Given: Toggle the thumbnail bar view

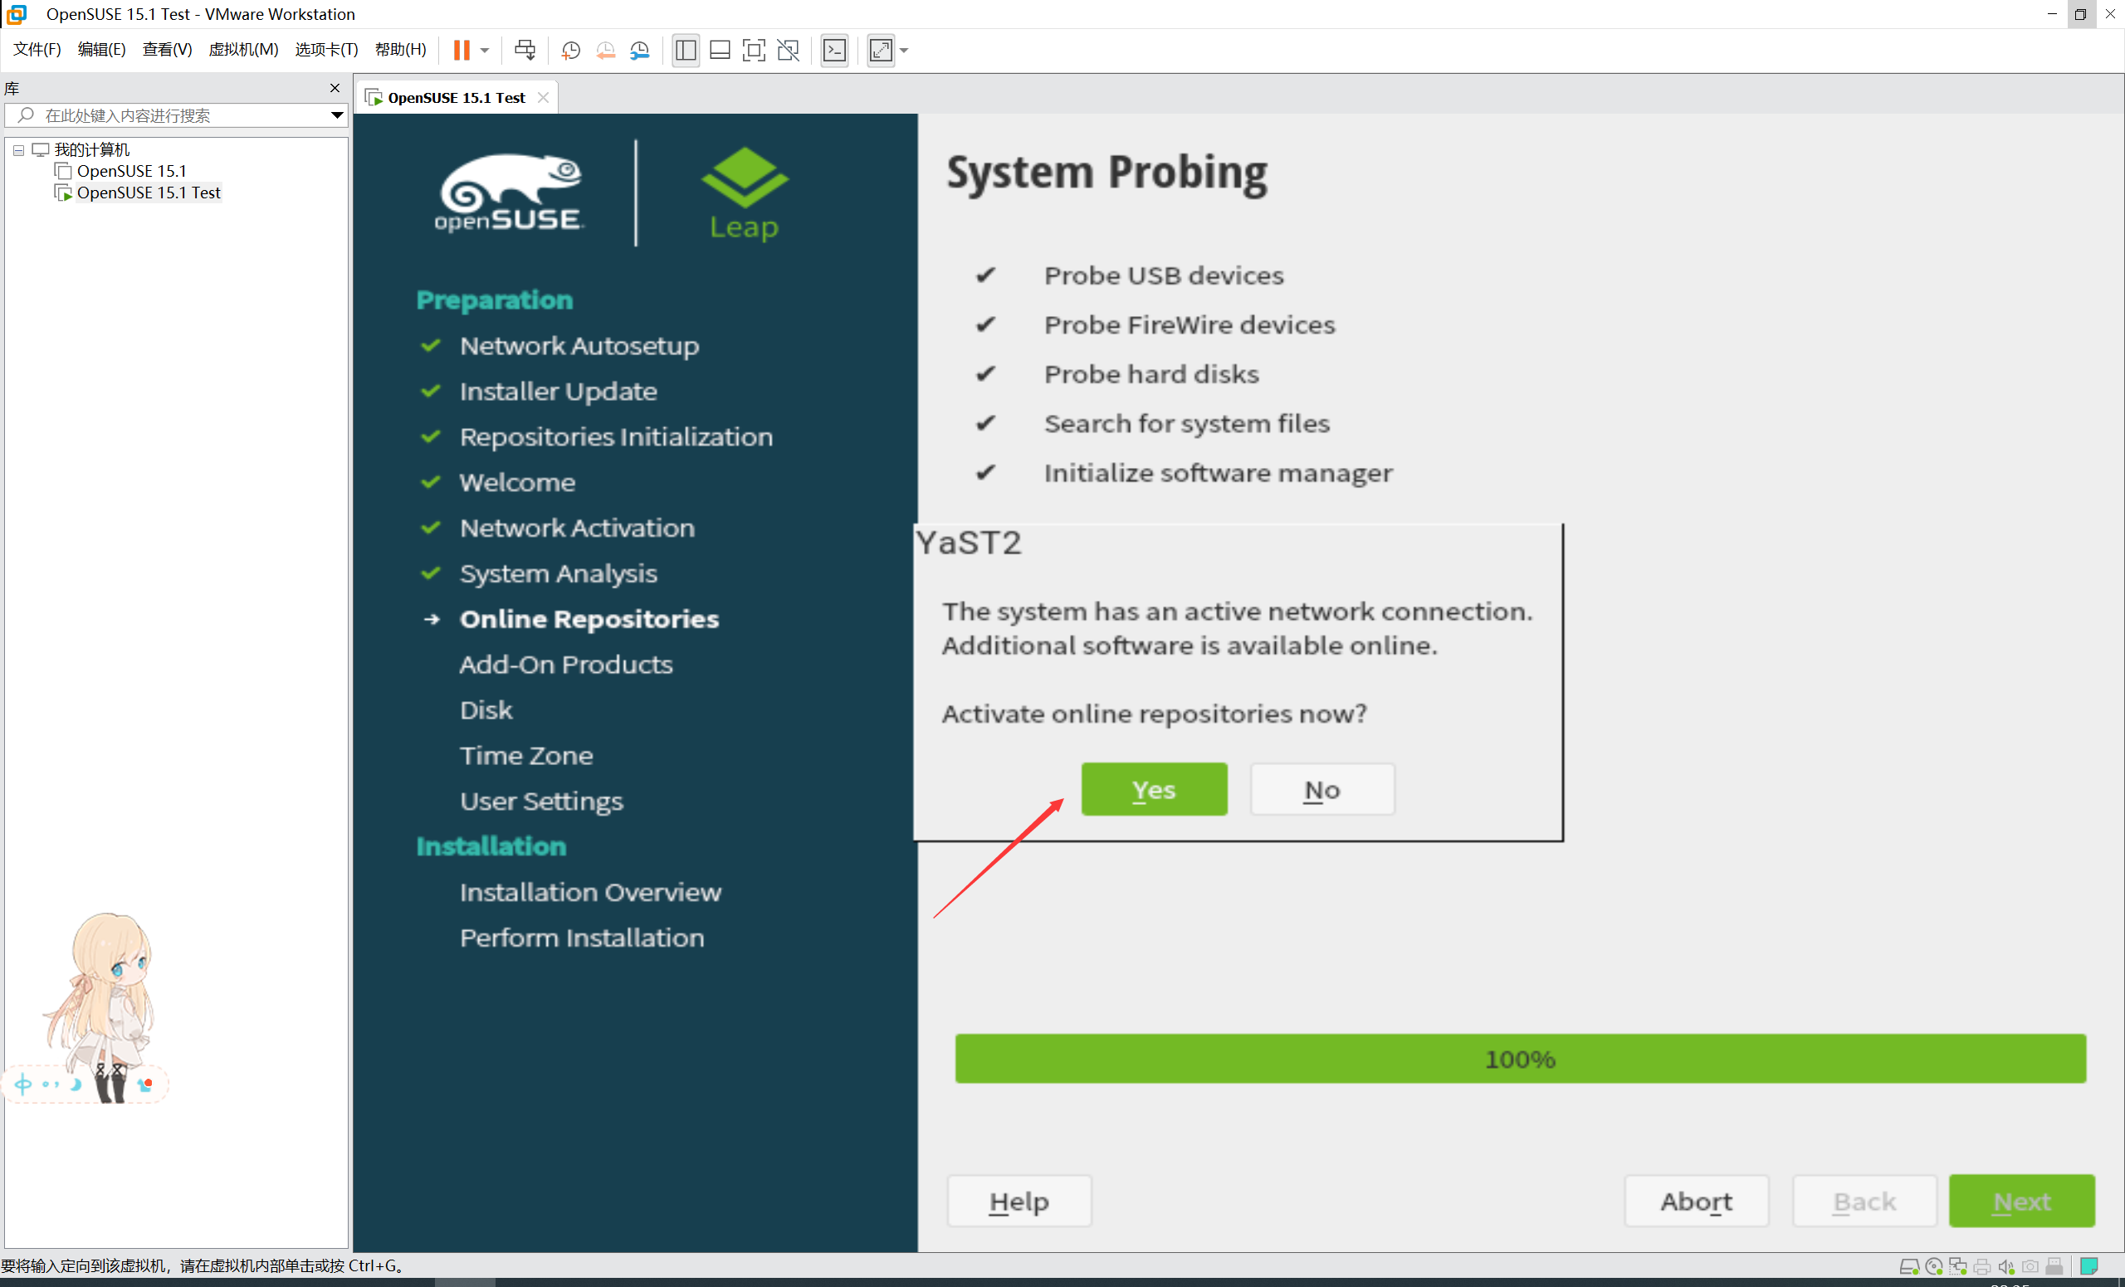Looking at the screenshot, I should pos(719,50).
